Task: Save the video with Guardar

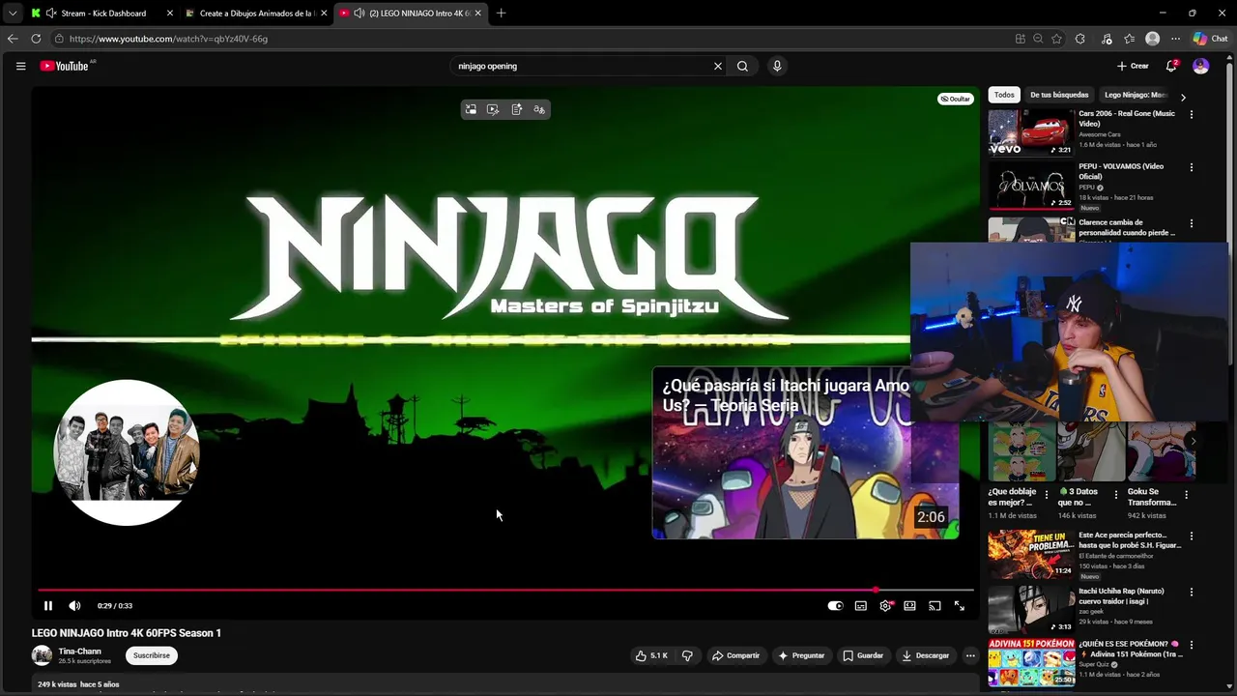Action: [863, 655]
